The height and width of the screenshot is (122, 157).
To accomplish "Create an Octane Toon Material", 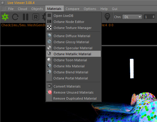I will tap(73, 60).
